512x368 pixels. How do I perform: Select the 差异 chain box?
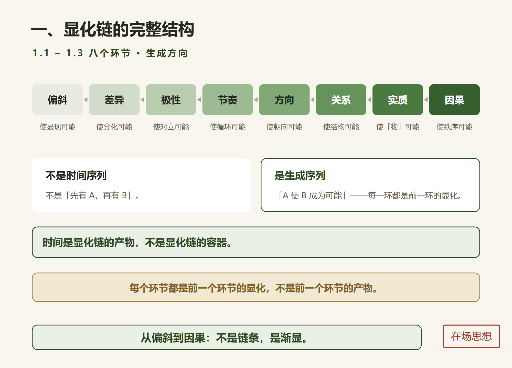click(x=114, y=100)
